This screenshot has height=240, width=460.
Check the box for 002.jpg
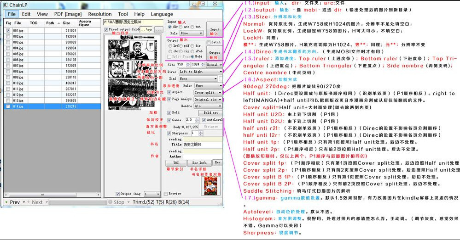coord(8,36)
